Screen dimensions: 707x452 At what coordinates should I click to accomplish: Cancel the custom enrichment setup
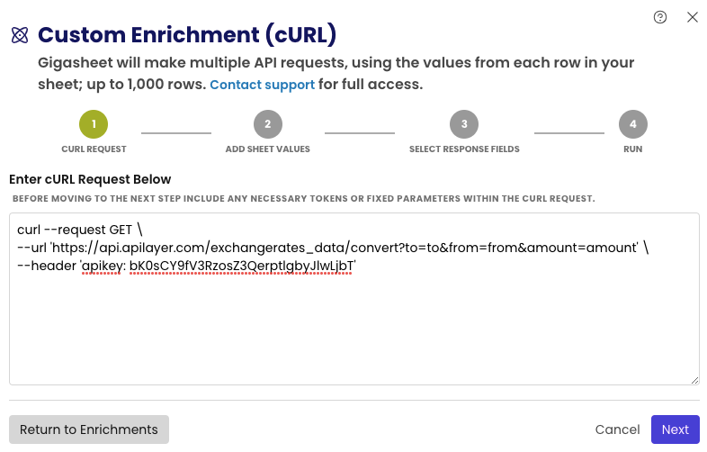click(x=617, y=429)
